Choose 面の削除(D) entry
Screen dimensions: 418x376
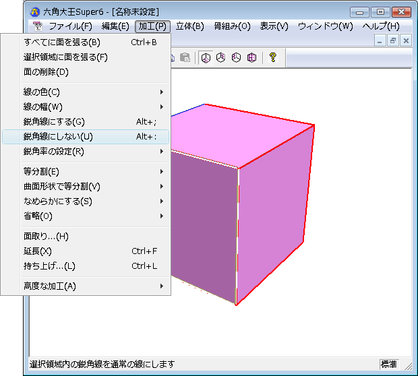pos(86,72)
